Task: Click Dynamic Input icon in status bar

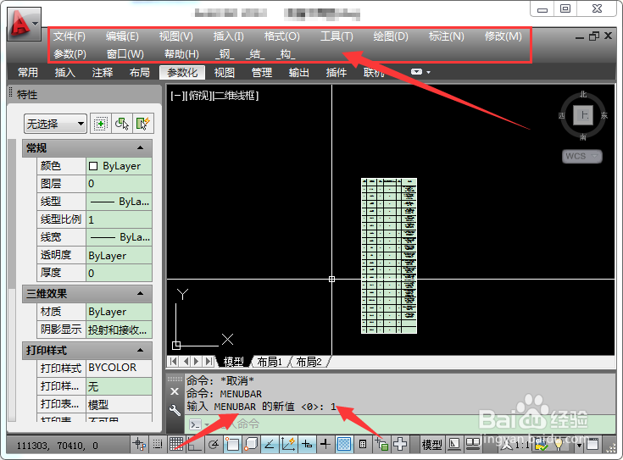Action: pos(307,444)
